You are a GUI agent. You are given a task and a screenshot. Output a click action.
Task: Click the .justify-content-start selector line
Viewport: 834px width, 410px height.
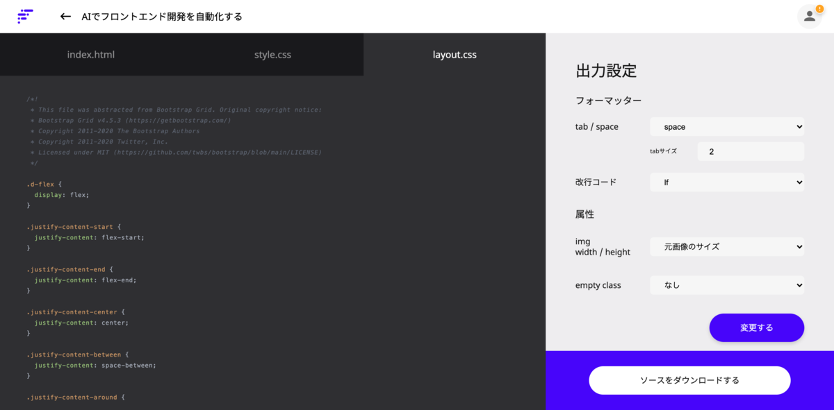pyautogui.click(x=74, y=227)
